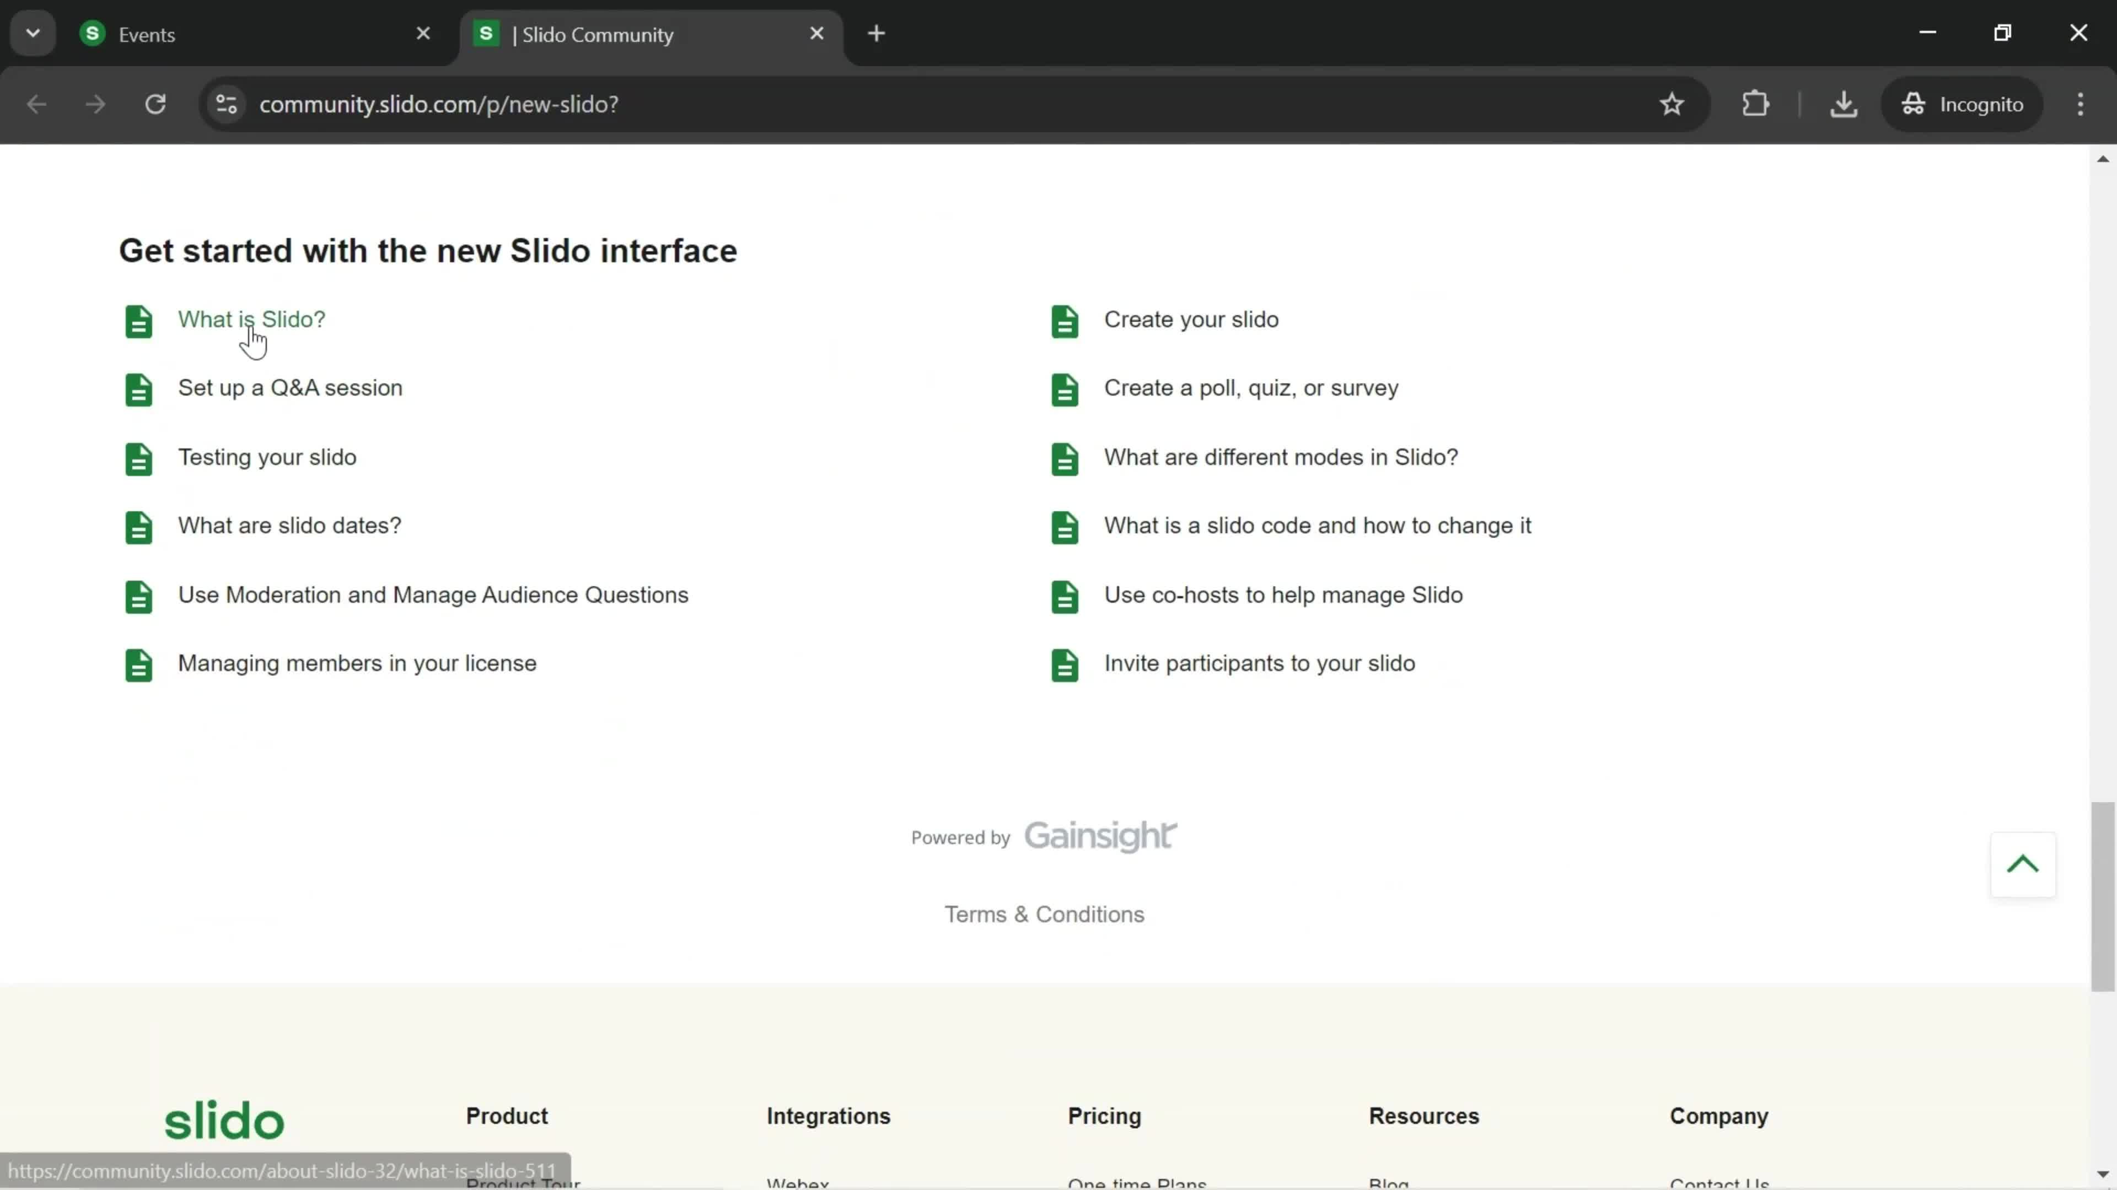Click the Resources footer heading

(1424, 1117)
